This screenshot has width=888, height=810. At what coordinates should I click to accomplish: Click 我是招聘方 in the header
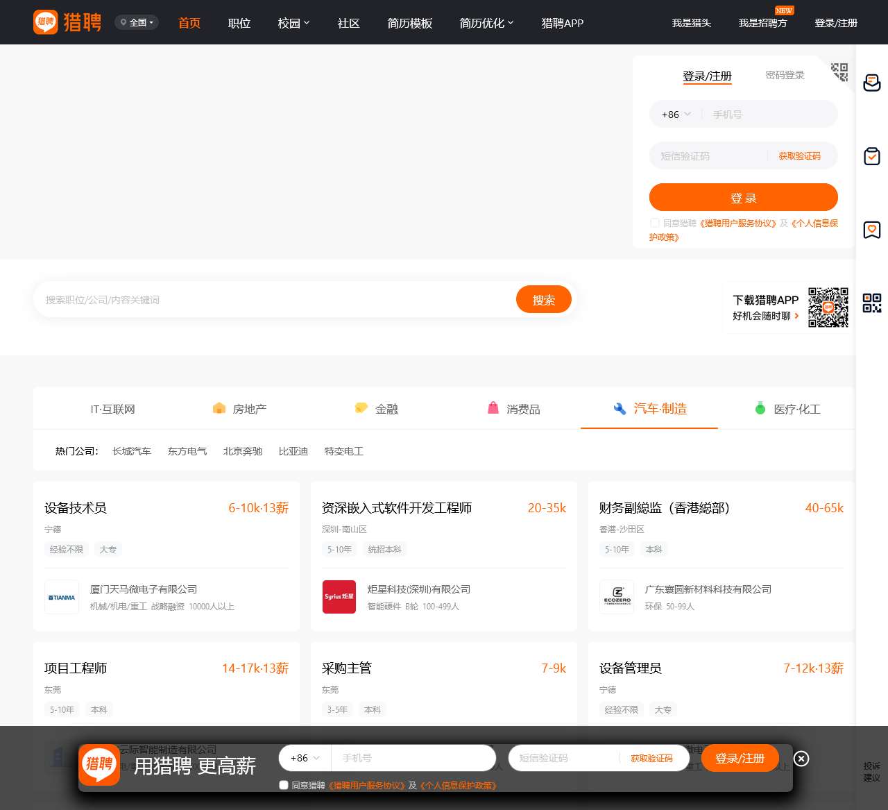pos(762,23)
